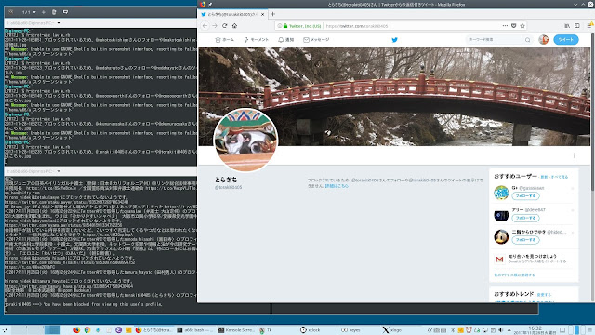Bookmark this page with the star
The height and width of the screenshot is (335, 595).
[522, 26]
